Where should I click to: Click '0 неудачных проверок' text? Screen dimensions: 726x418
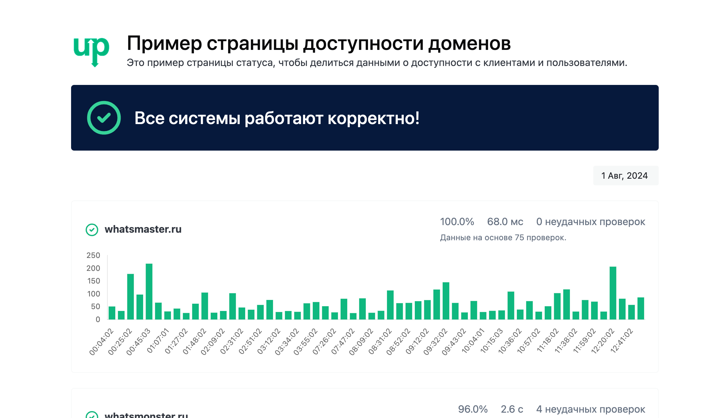tap(590, 222)
